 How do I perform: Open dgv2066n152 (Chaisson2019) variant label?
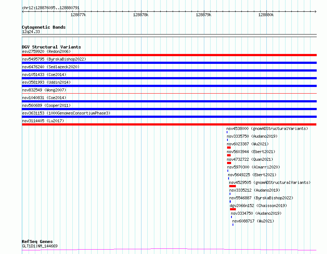pos(258,206)
